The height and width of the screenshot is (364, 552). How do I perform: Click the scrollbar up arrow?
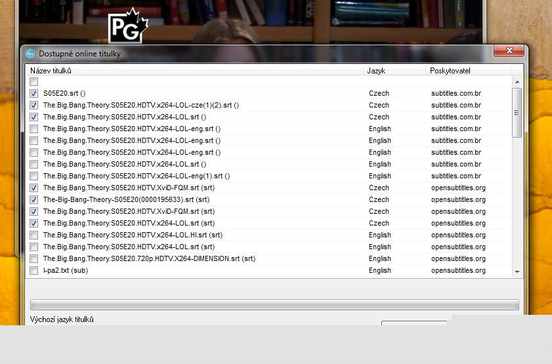point(517,82)
